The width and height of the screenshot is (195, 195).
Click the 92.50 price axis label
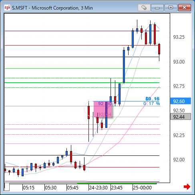(x=179, y=111)
